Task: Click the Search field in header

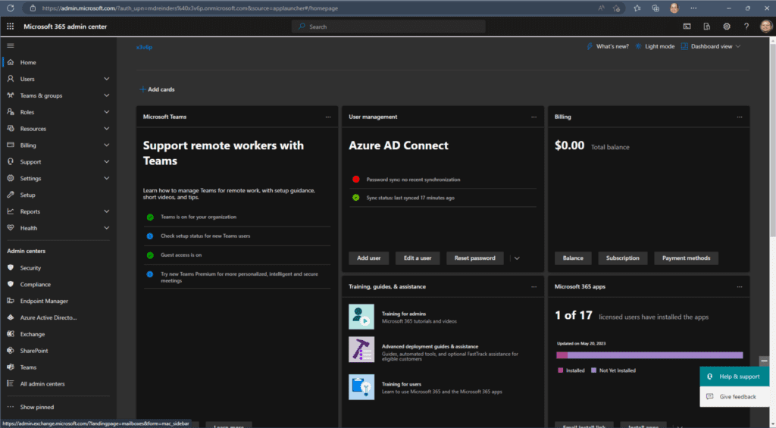Action: [x=389, y=27]
